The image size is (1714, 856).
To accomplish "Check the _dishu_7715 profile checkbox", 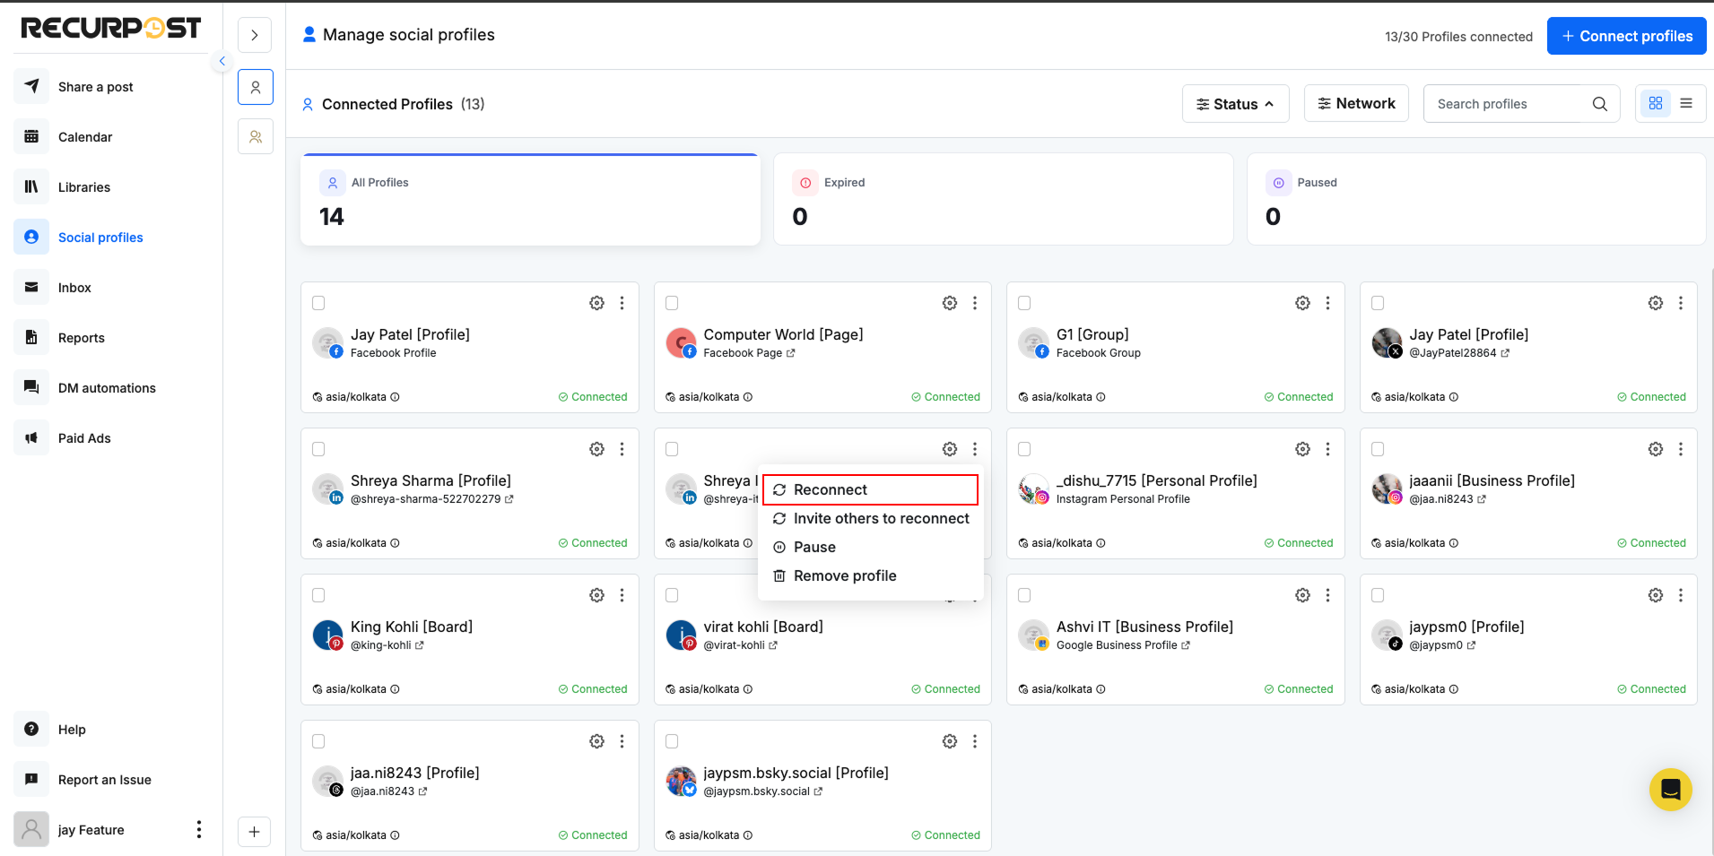I will [x=1024, y=449].
